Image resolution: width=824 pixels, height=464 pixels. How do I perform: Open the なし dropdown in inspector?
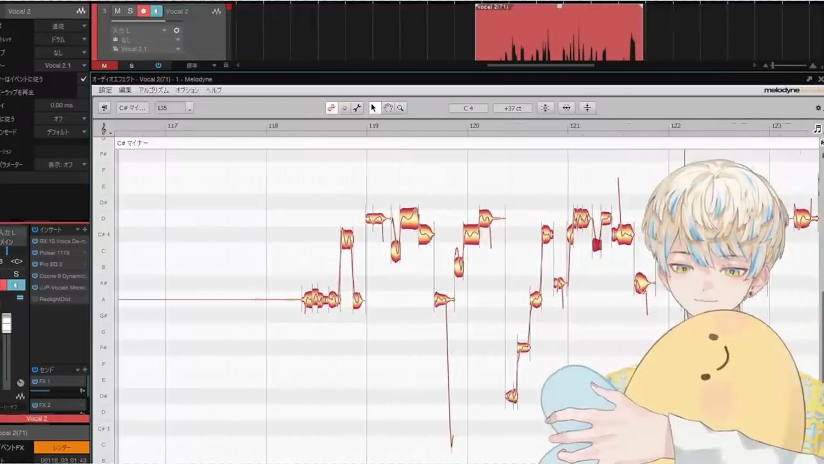(x=61, y=52)
